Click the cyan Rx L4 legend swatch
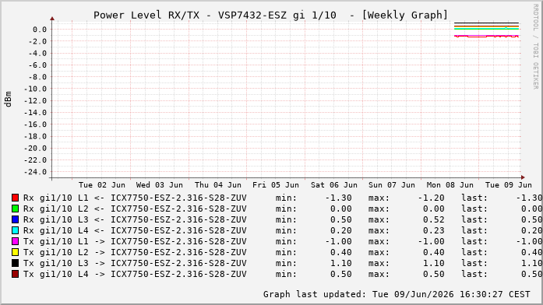This screenshot has height=305, width=543. (16, 230)
